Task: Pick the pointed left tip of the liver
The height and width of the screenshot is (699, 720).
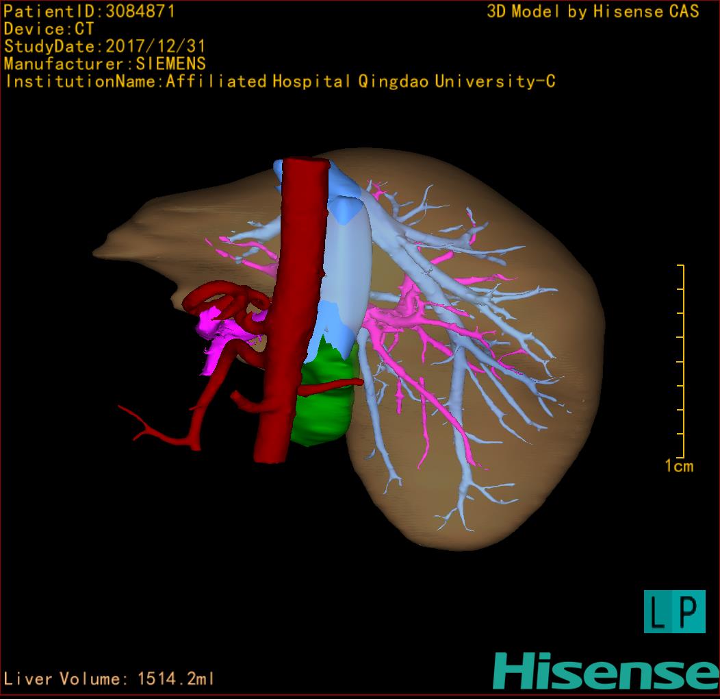Action: [x=98, y=252]
